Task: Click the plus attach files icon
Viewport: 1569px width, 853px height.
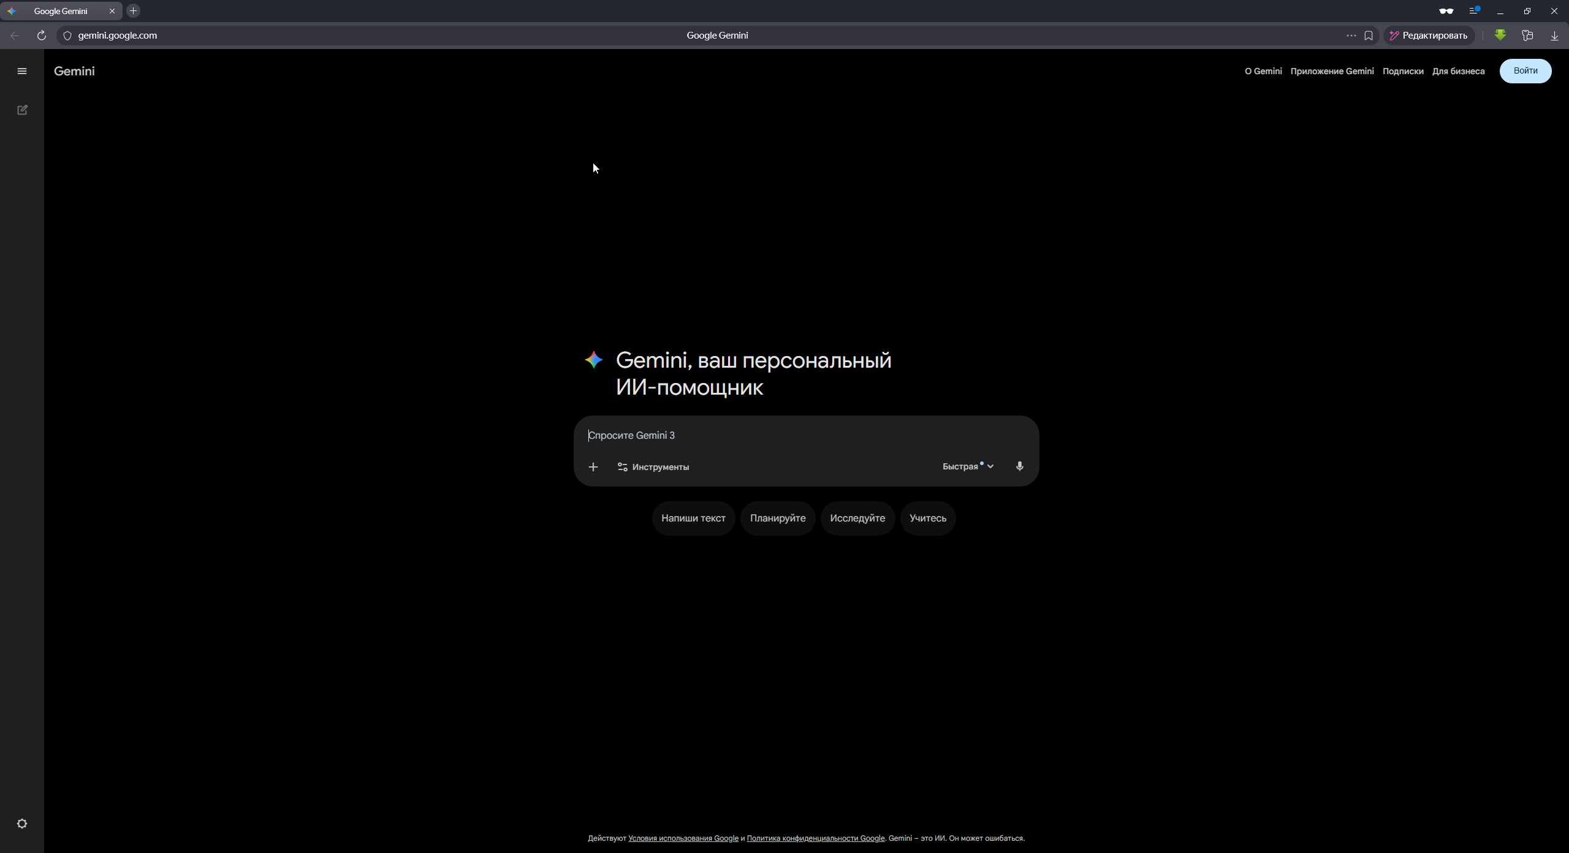Action: [x=593, y=467]
